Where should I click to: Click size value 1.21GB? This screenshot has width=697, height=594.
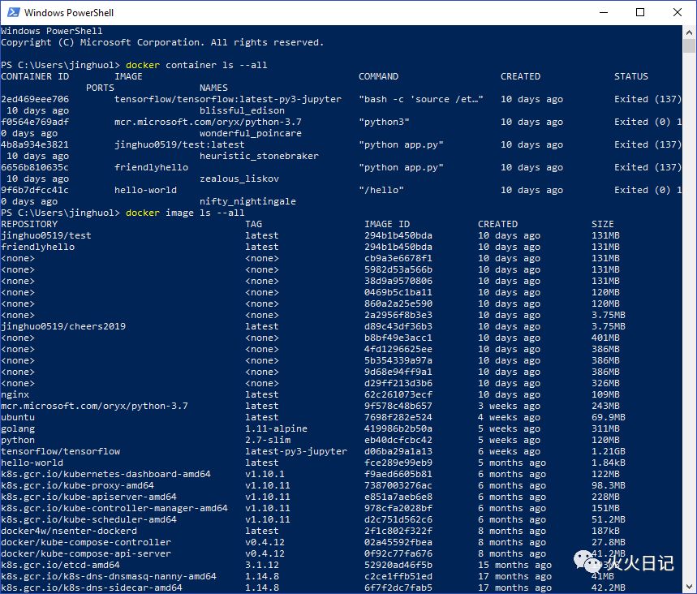[609, 451]
